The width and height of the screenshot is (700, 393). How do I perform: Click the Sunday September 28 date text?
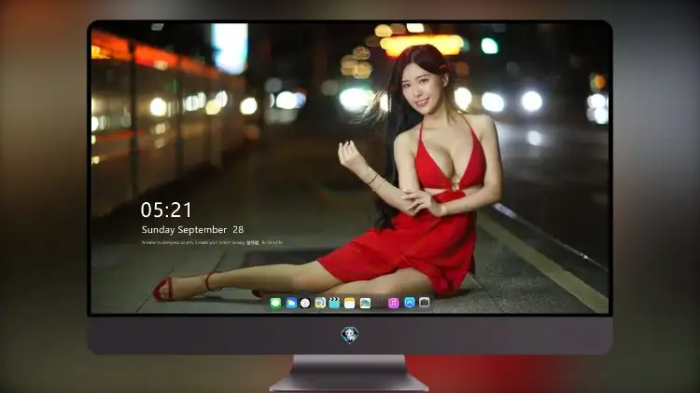192,229
